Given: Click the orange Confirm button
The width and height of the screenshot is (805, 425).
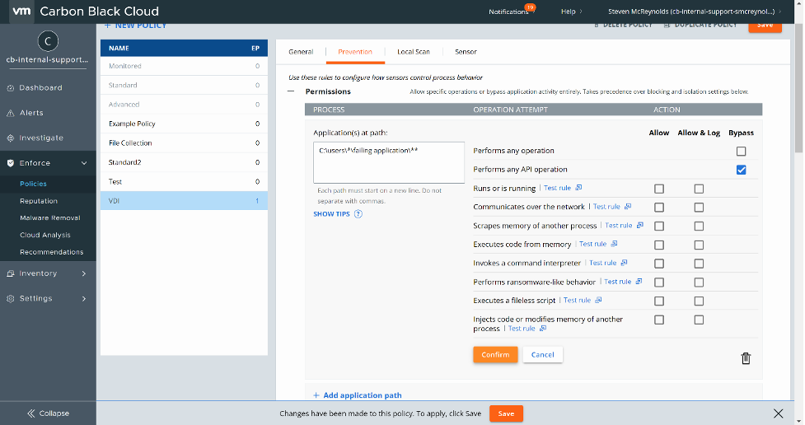Looking at the screenshot, I should pos(495,355).
